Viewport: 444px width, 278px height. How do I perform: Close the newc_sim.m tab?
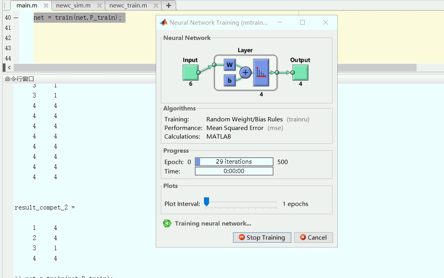pos(99,5)
